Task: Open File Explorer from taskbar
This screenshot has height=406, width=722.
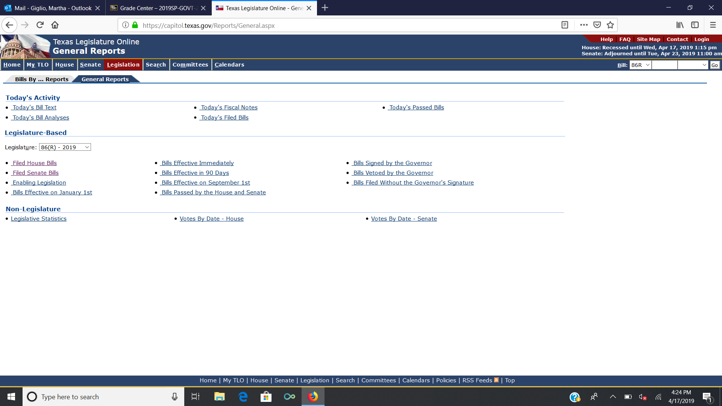Action: click(219, 397)
